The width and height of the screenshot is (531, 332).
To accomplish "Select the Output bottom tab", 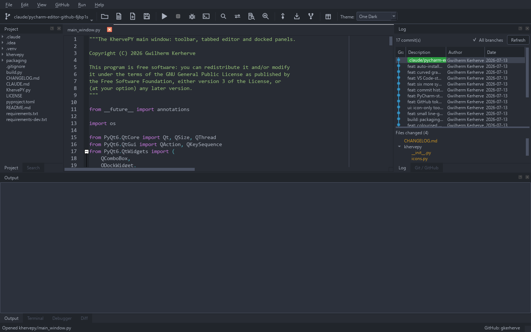I will 11,318.
